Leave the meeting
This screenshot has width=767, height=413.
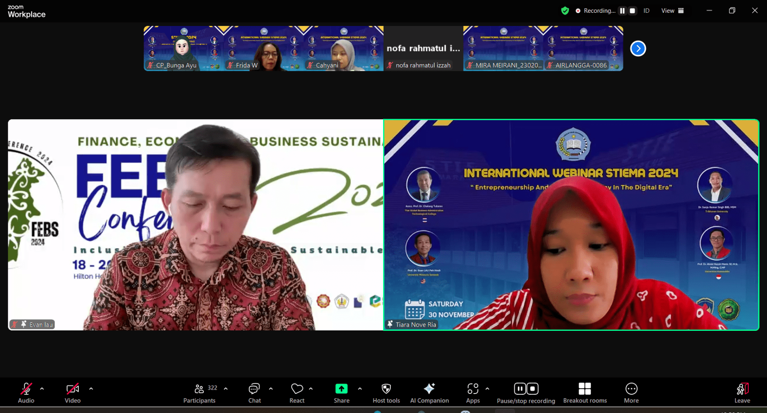click(742, 389)
